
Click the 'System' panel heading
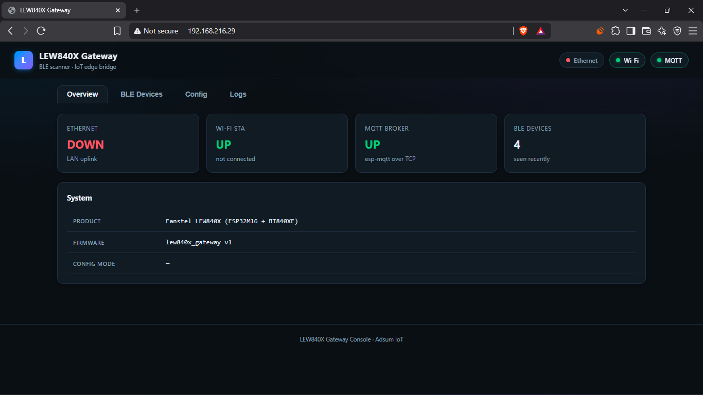(79, 198)
